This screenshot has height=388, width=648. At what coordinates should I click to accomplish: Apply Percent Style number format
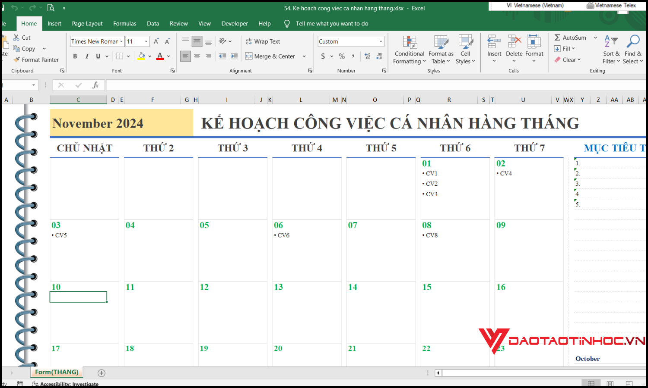point(342,56)
